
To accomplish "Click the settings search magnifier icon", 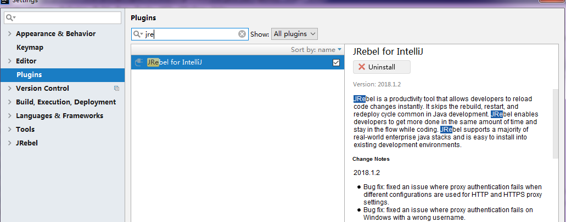I will point(11,17).
